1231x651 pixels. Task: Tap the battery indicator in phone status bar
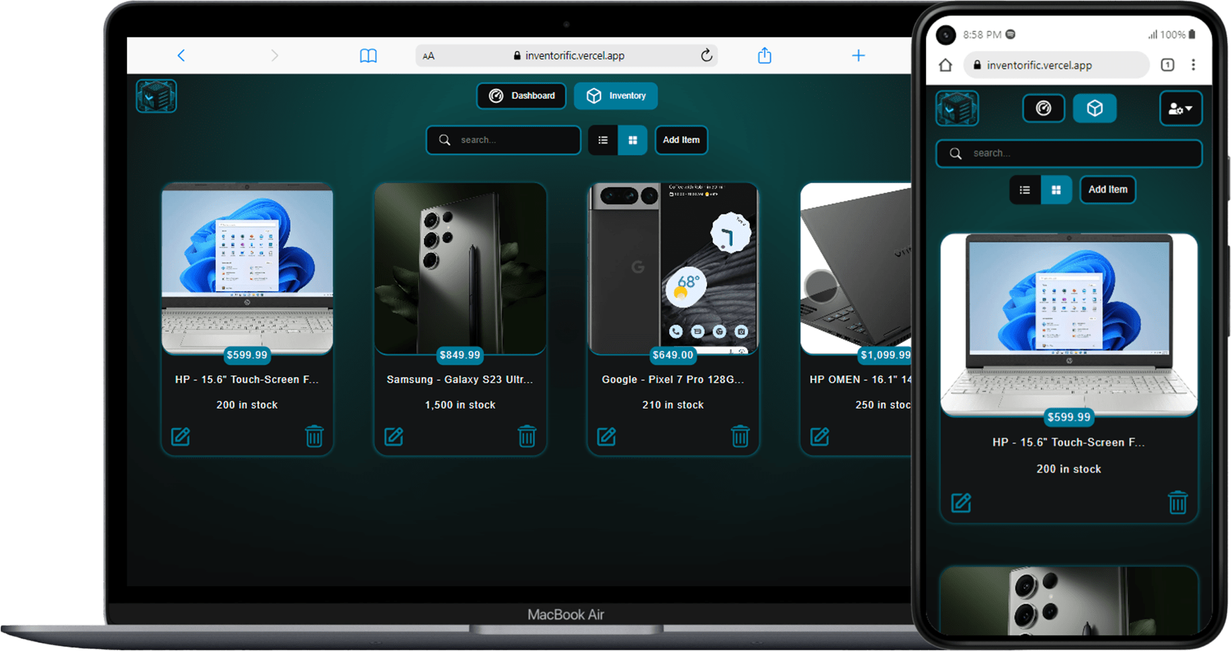1192,34
